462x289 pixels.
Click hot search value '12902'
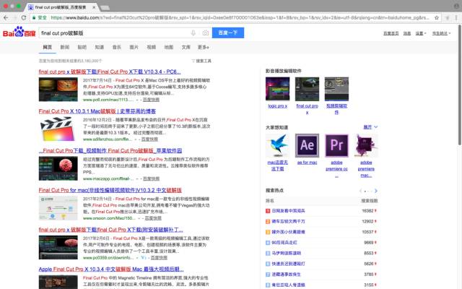367,222
